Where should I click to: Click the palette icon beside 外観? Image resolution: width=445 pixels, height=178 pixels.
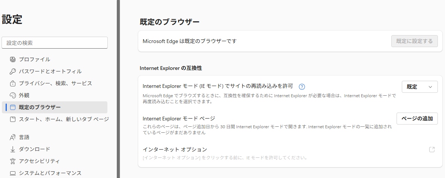13,95
